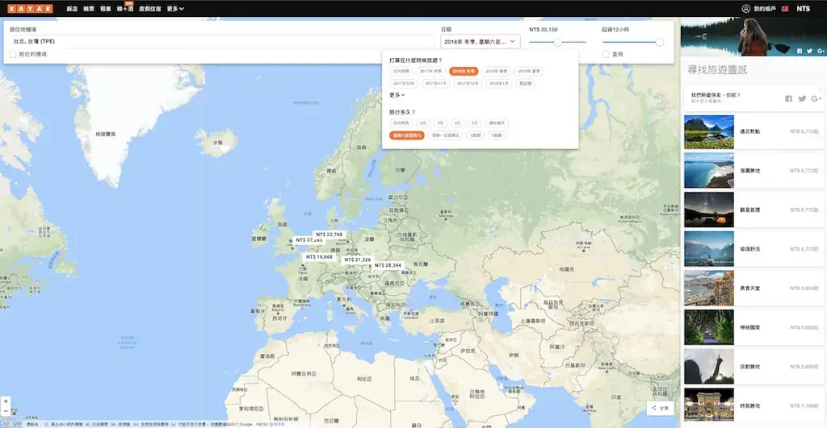Open the 遠足熱點 inspiration card
827x428 pixels.
click(x=754, y=131)
